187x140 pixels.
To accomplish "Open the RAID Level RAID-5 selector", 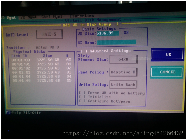I will [x=49, y=34].
